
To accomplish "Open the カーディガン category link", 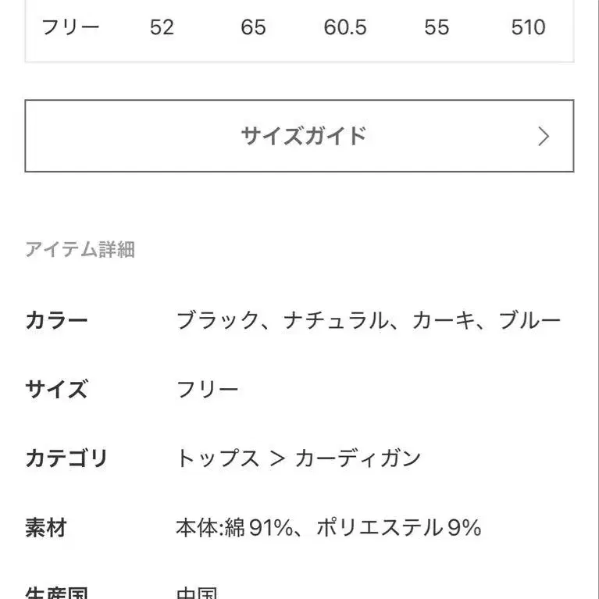I will pos(358,458).
